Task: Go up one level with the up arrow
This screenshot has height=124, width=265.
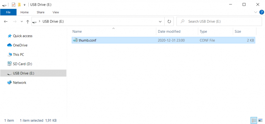Action: tap(28, 22)
